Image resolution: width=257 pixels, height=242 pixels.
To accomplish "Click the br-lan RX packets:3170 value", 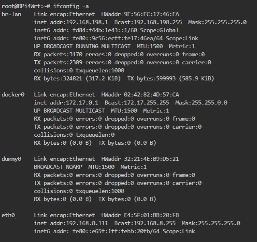I will pos(58,54).
